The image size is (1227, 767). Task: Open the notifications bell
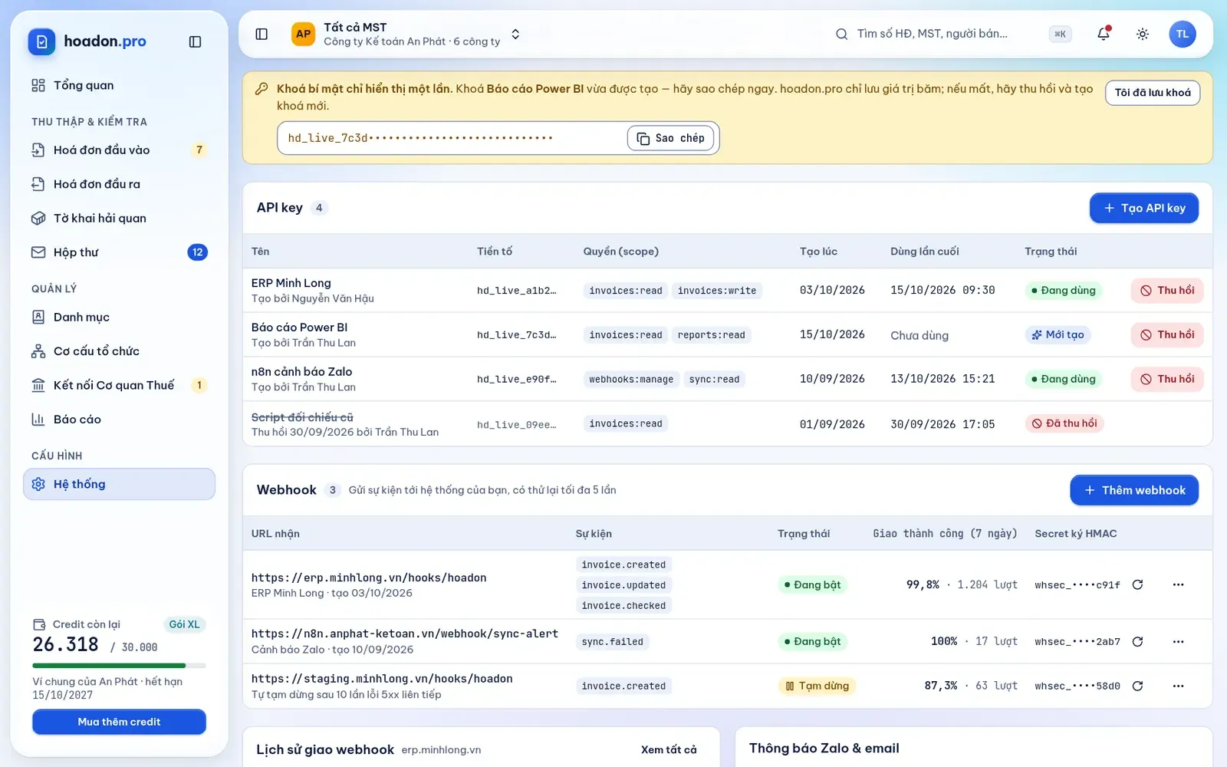1104,34
